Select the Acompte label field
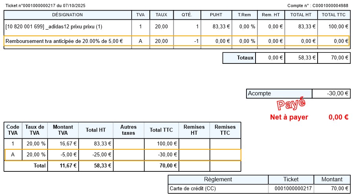 pyautogui.click(x=279, y=94)
